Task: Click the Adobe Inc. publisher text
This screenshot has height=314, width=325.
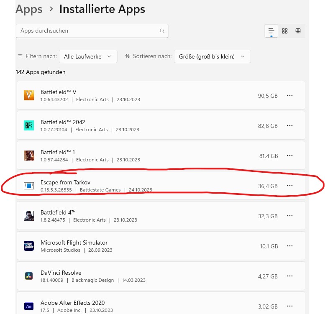Action: (69, 310)
